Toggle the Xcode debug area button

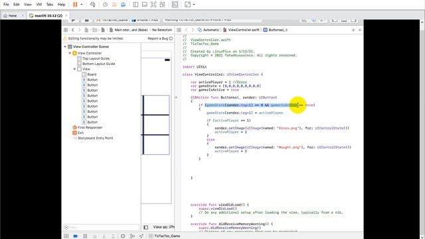pyautogui.click(x=344, y=21)
